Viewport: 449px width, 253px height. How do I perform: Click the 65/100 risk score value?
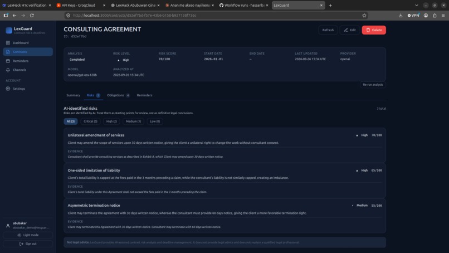pyautogui.click(x=377, y=171)
